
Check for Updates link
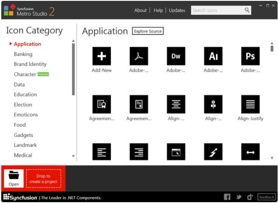click(x=177, y=10)
